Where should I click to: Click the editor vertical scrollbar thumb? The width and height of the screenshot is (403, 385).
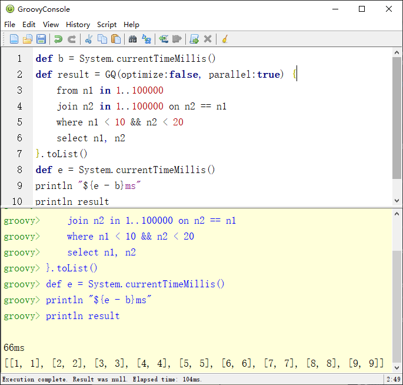pyautogui.click(x=397, y=118)
